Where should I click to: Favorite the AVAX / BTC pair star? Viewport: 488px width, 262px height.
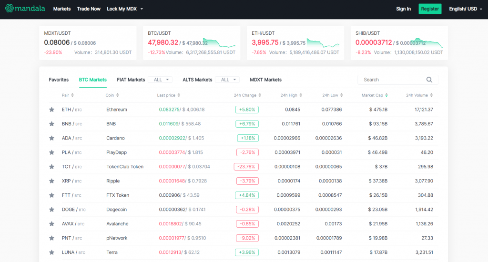(x=51, y=224)
